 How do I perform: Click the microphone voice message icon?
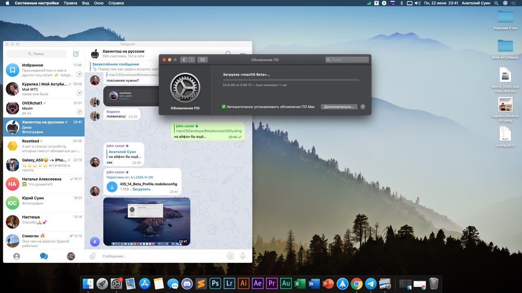point(243,256)
